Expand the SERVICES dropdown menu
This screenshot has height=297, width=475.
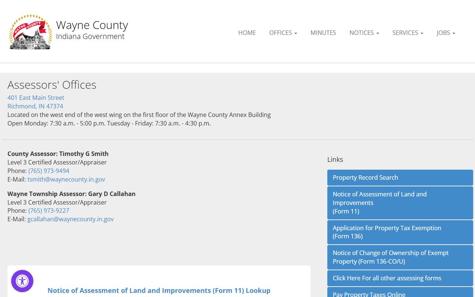(x=407, y=33)
